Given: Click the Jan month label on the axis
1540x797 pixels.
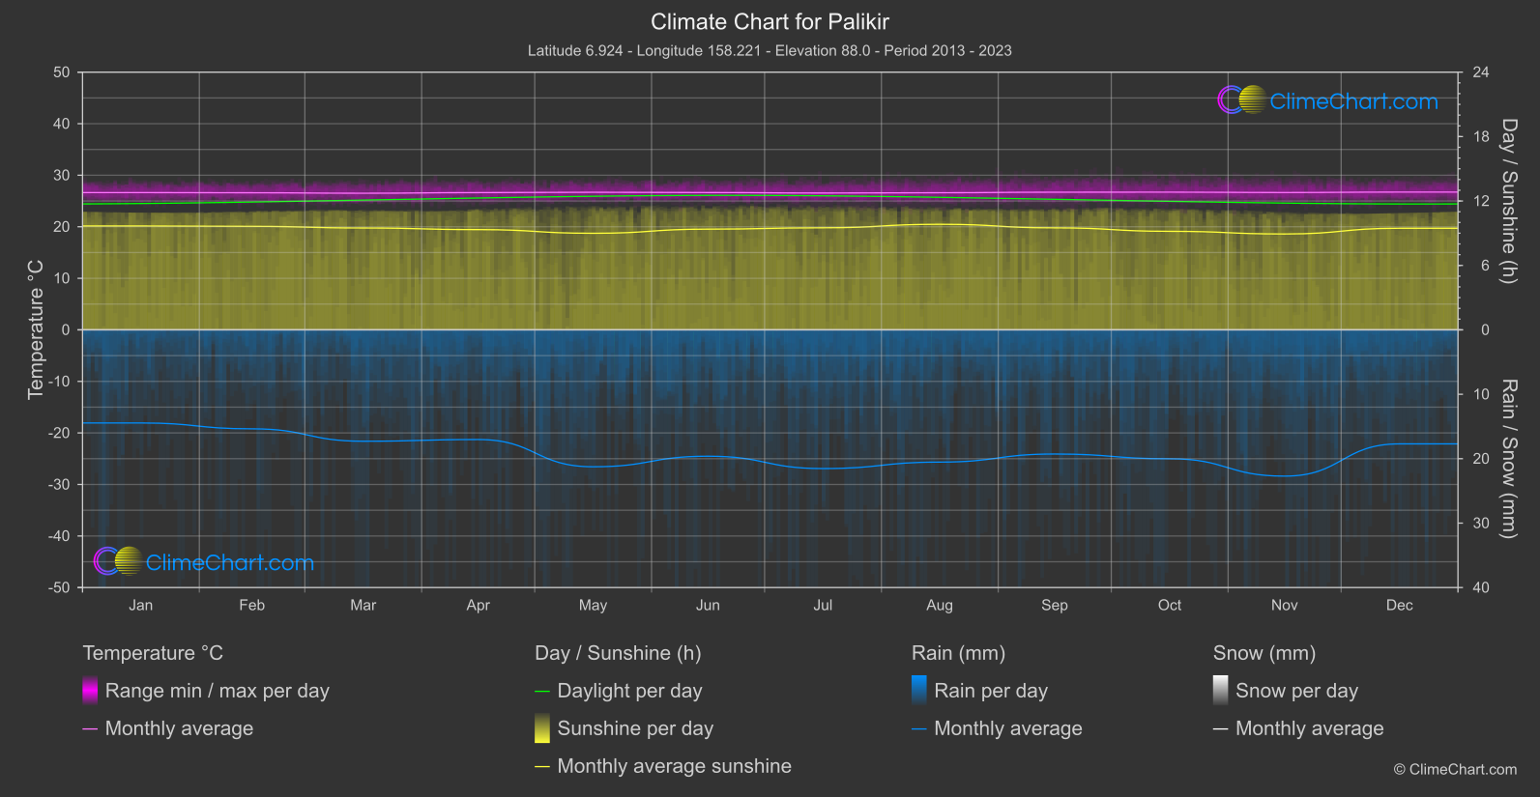Looking at the screenshot, I should coord(141,605).
